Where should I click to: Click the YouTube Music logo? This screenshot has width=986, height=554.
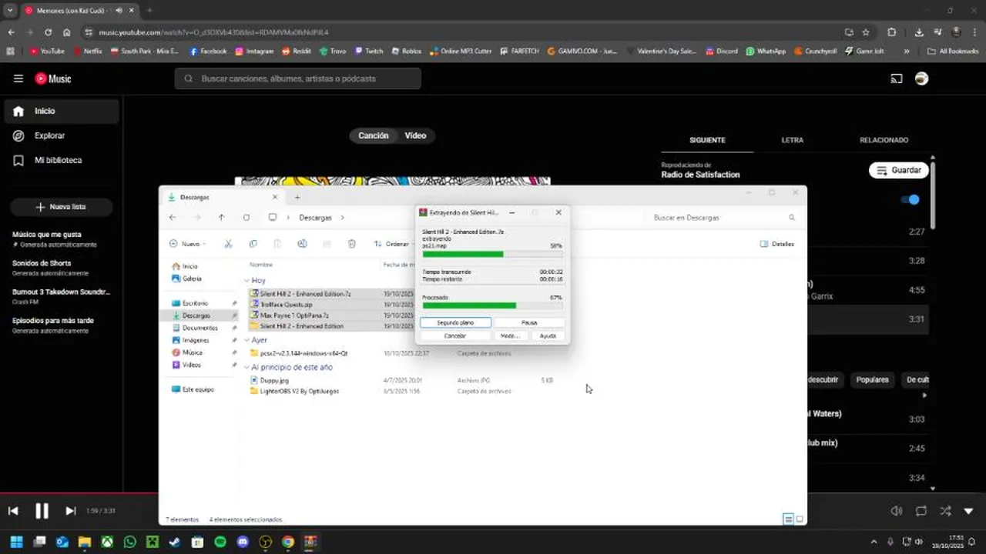(x=53, y=78)
